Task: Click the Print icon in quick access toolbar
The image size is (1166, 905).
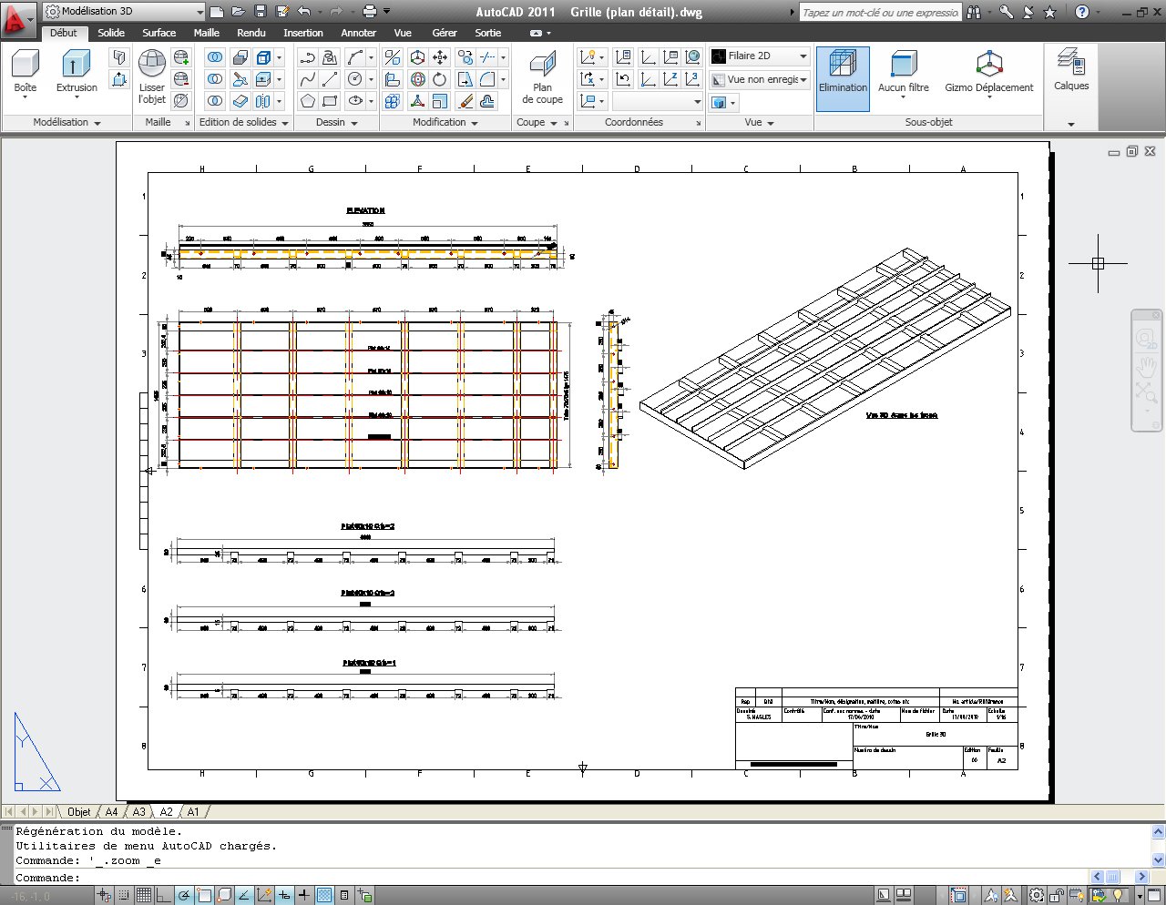Action: [369, 12]
